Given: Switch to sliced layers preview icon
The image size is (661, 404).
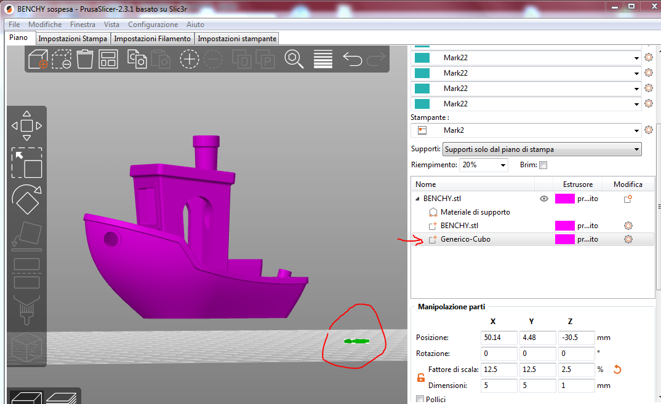Looking at the screenshot, I should (61, 398).
